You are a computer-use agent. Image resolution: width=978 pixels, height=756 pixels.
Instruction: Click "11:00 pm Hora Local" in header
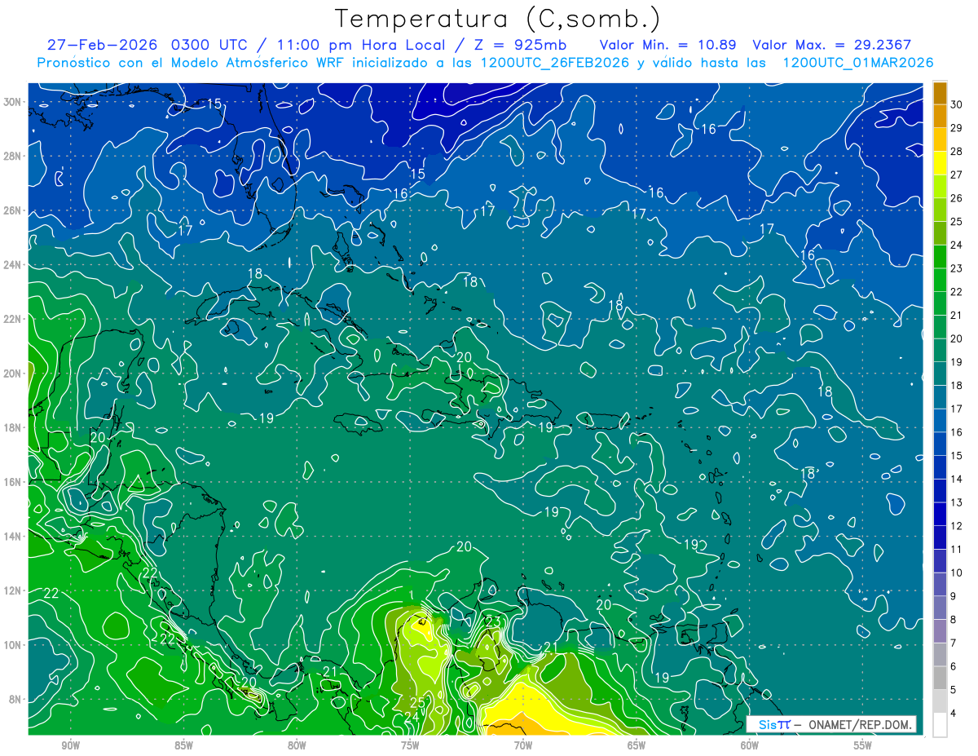click(363, 45)
